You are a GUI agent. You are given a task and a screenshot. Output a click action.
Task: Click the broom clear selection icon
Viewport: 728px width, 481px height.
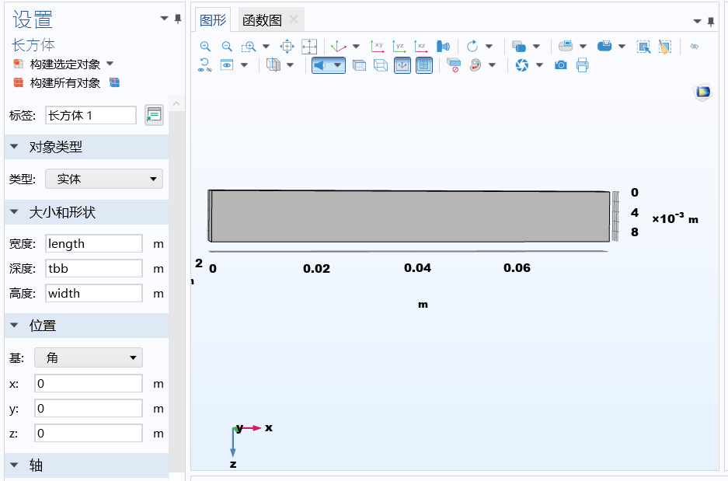[x=665, y=47]
